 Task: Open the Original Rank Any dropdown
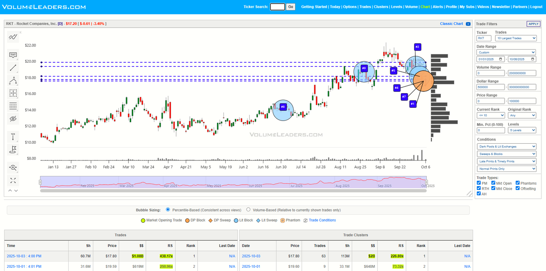pos(522,116)
